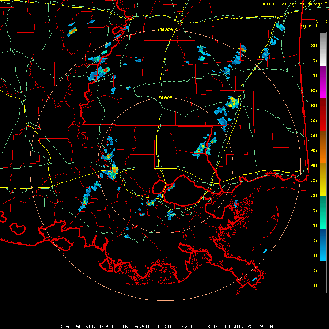The width and height of the screenshot is (329, 329).
Task: Click the '100 NMI' range ring label
Action: click(165, 30)
